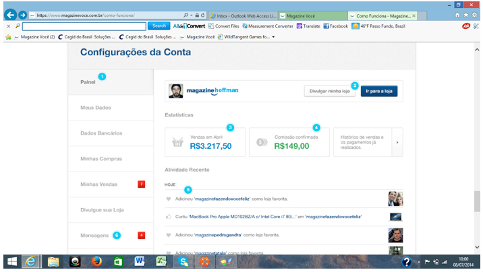
Task: Open the browser Tools gear icon
Action: (x=474, y=15)
